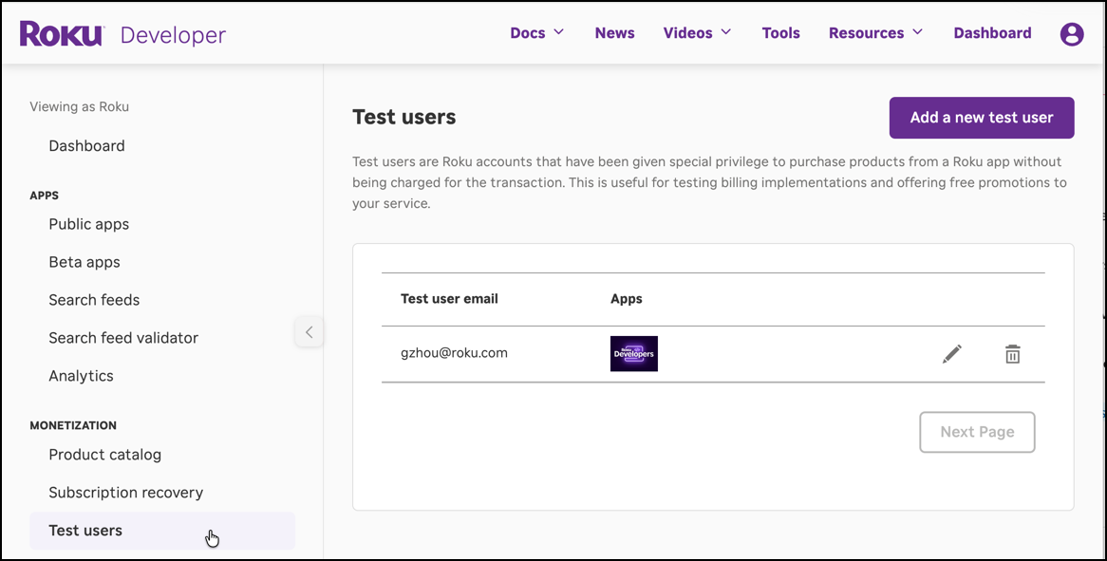Screen dimensions: 1107x561
Task: Click the Test users page heading
Action: 403,117
